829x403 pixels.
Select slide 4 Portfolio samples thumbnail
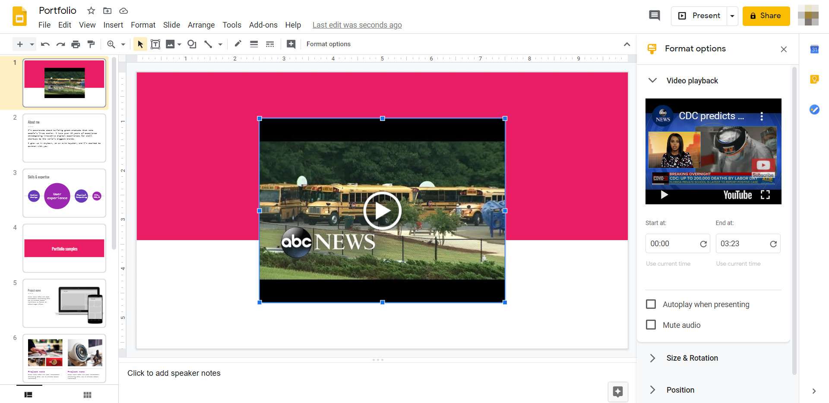pyautogui.click(x=64, y=248)
